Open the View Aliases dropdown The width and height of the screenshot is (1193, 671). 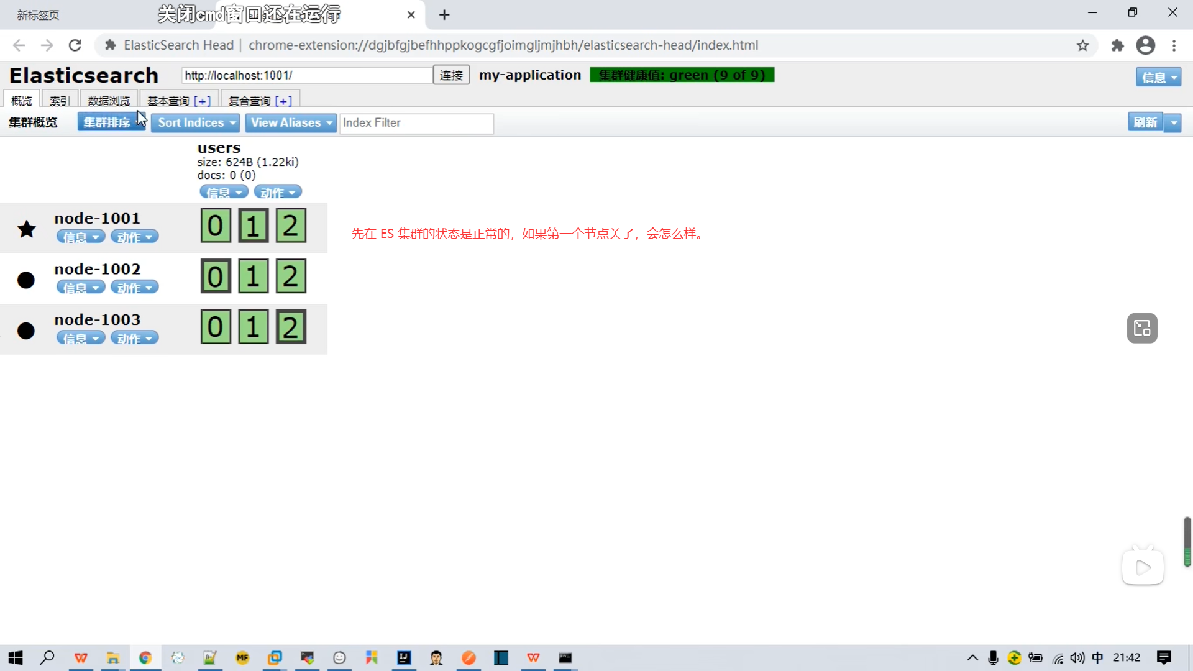coord(290,122)
